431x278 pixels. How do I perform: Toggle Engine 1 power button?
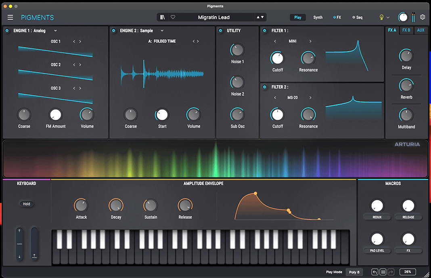pyautogui.click(x=7, y=31)
